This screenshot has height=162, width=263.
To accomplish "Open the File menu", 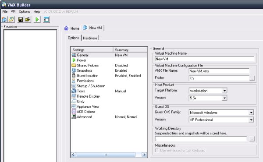I will click(x=5, y=11).
